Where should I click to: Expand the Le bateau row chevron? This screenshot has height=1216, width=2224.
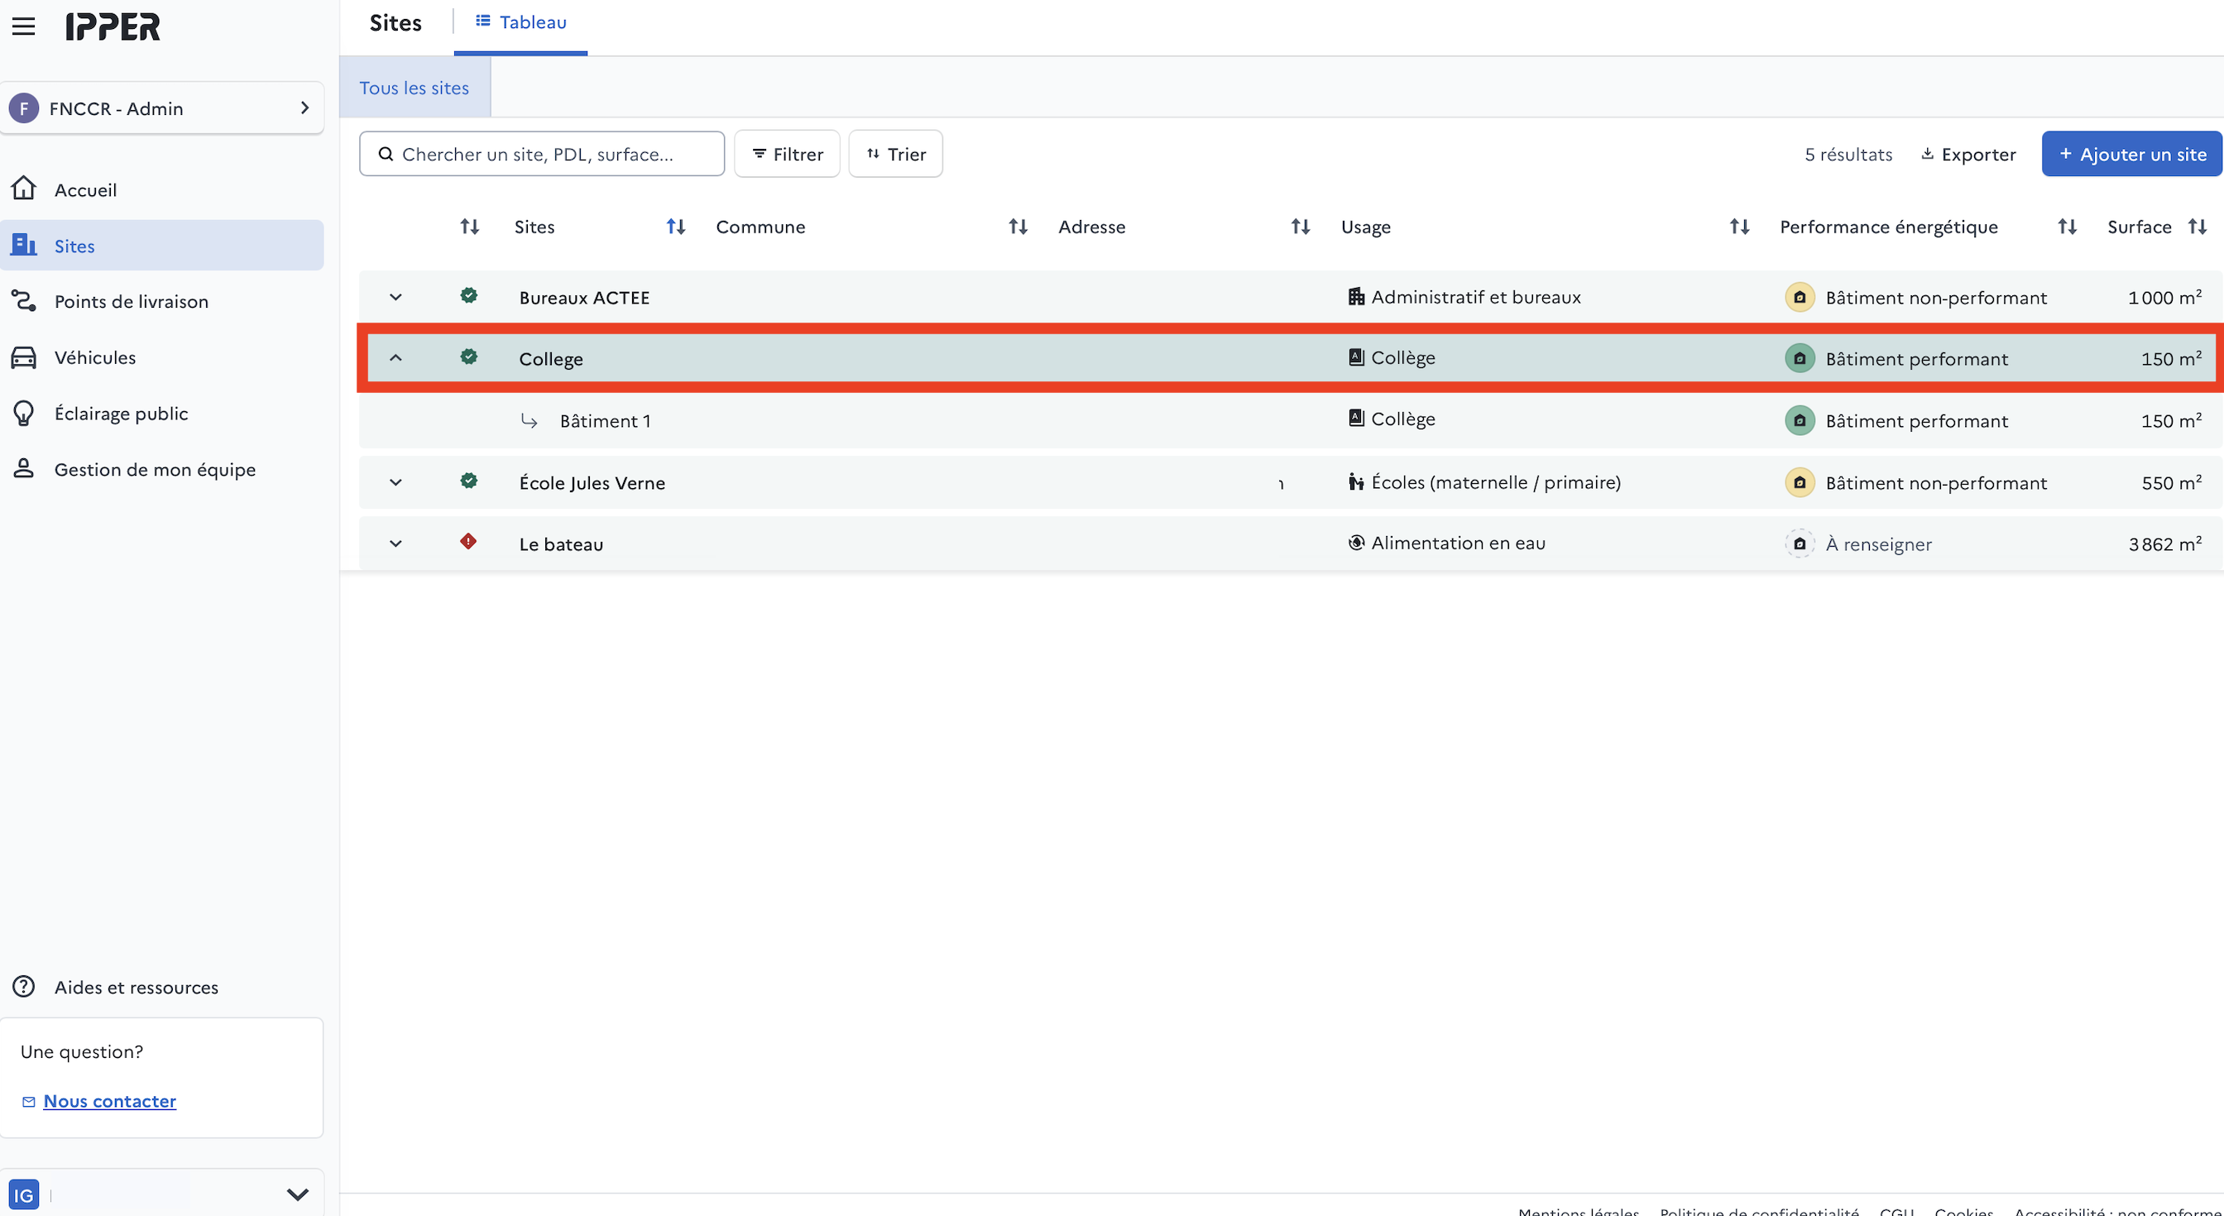click(x=395, y=543)
